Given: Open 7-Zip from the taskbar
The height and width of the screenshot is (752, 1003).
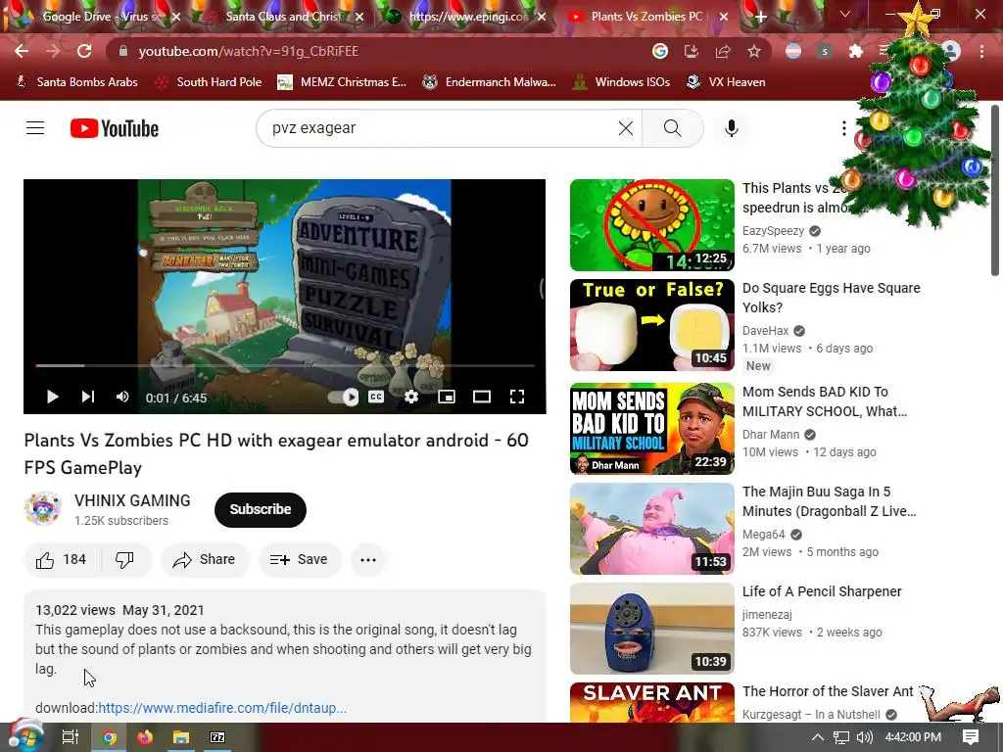Looking at the screenshot, I should [217, 737].
